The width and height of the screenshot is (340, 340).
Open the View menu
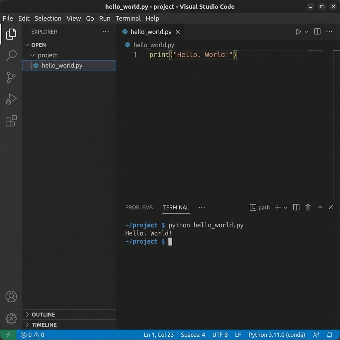[74, 19]
